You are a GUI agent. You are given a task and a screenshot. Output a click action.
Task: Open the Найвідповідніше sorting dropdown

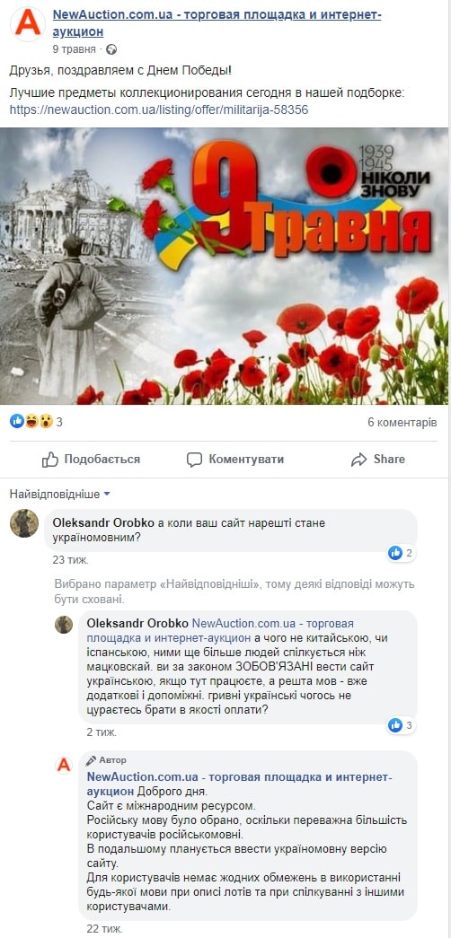coord(60,494)
